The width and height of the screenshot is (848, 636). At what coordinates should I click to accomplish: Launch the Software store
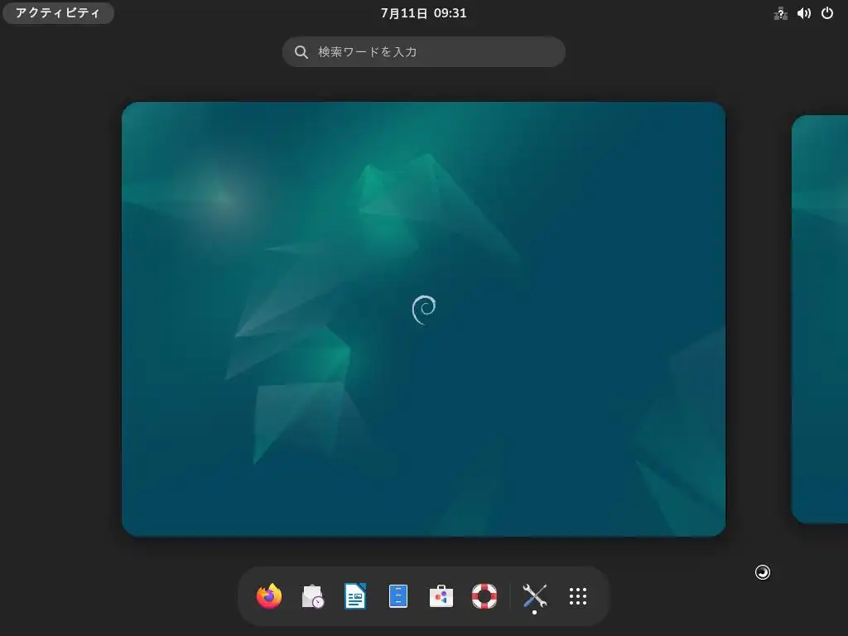coord(441,596)
